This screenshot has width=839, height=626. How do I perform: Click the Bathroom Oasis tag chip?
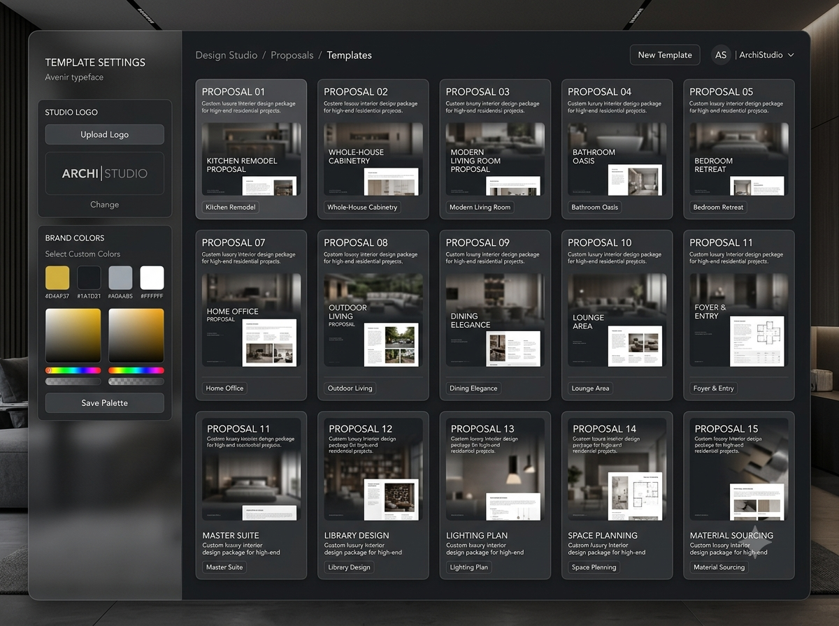[595, 207]
